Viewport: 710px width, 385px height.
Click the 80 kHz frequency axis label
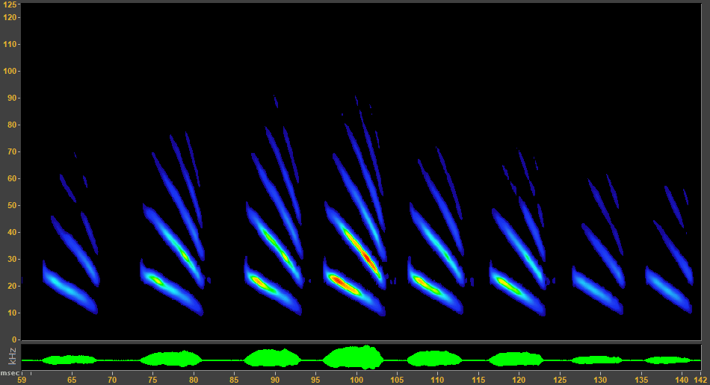(12, 125)
